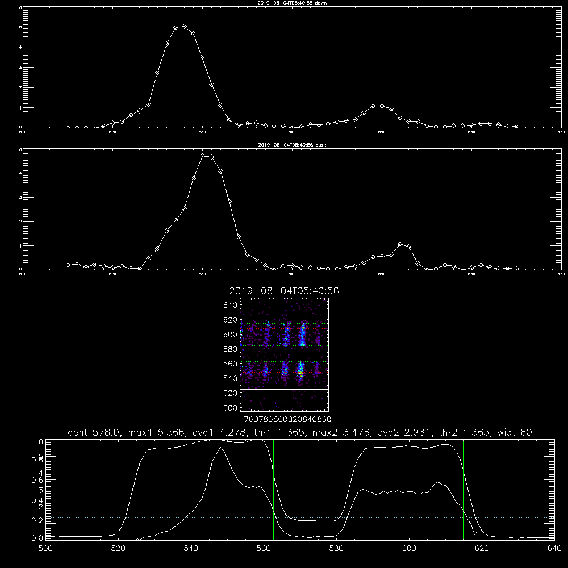Viewport: 568px width, 568px height.
Task: Click the secondary peak near 850 in dawn plot
Action: point(382,106)
